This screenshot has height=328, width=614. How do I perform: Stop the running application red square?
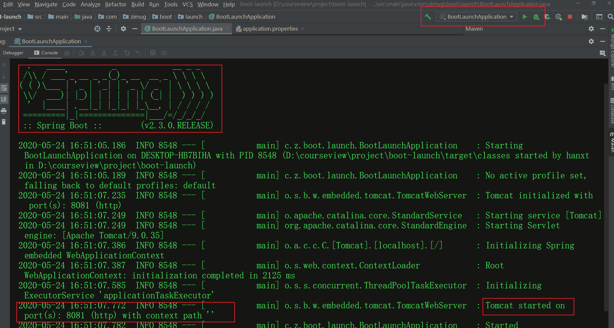tap(570, 17)
